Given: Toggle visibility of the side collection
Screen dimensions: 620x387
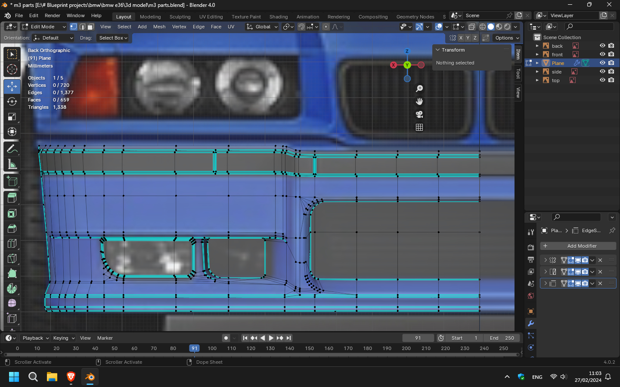Looking at the screenshot, I should [602, 71].
